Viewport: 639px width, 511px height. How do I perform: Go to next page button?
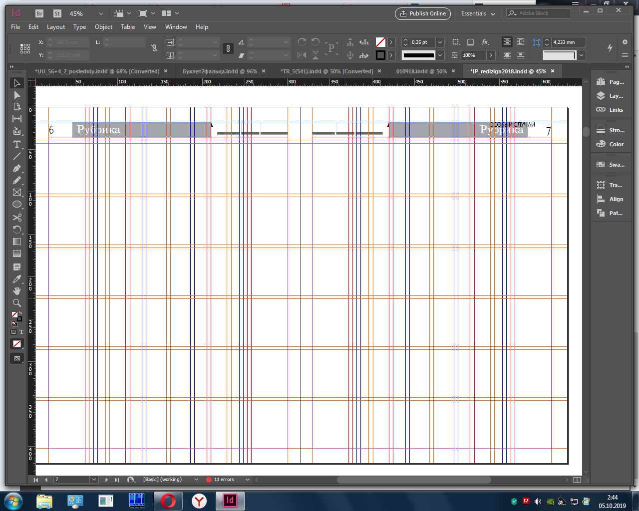coord(106,480)
